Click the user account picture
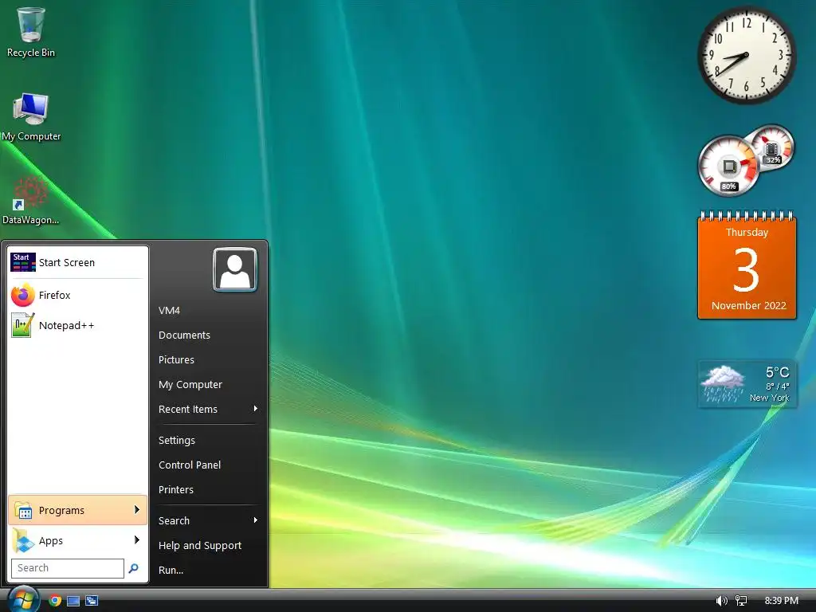 (235, 269)
